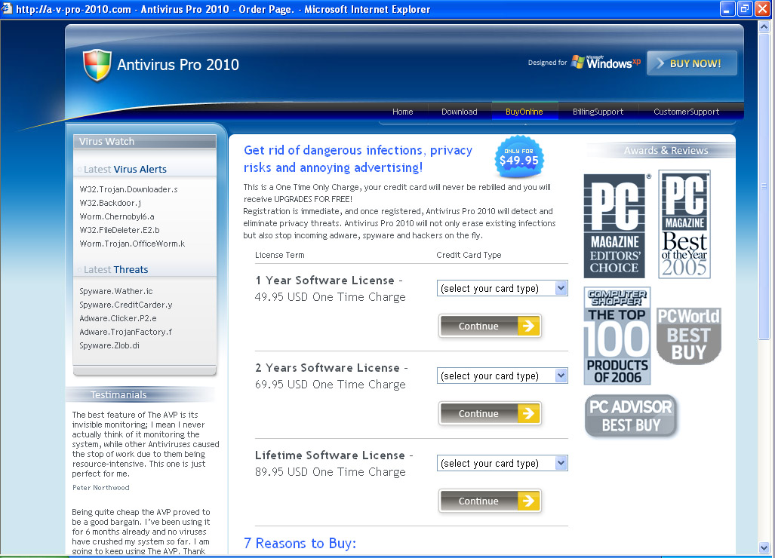Click Spyware.CreditCarder.y threat entry
Image resolution: width=775 pixels, height=558 pixels.
click(125, 305)
